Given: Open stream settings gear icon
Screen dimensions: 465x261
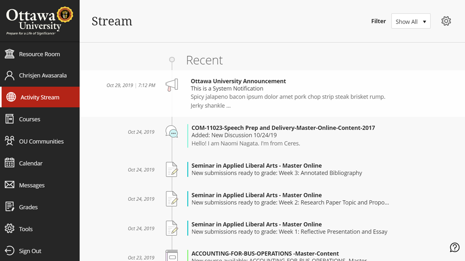Looking at the screenshot, I should click(446, 21).
